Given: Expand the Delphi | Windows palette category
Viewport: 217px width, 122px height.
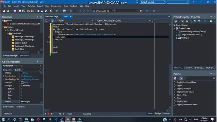Looking at the screenshot, I should pyautogui.click(x=175, y=89).
